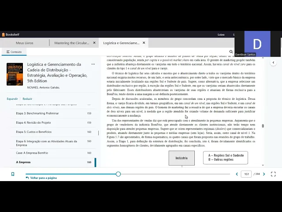Collapse side panel with the chevron button

pyautogui.click(x=273, y=63)
